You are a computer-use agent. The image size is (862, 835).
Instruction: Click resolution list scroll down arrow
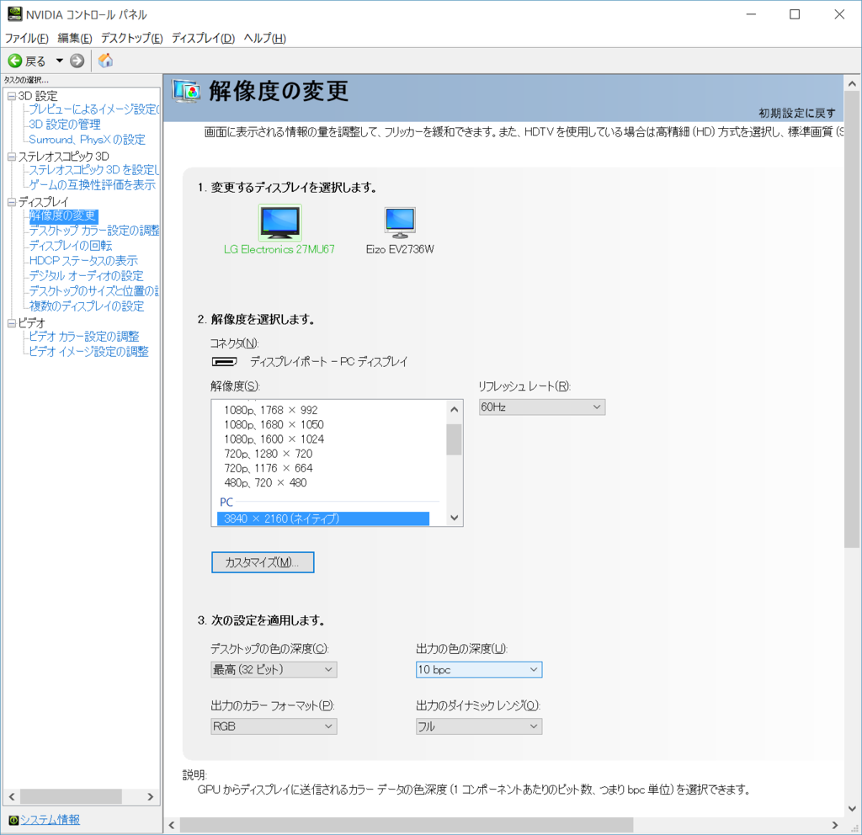click(454, 518)
